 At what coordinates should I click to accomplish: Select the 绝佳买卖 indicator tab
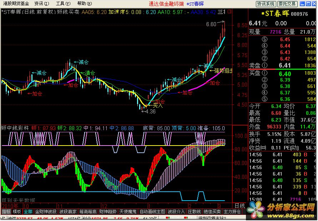click(x=212, y=212)
